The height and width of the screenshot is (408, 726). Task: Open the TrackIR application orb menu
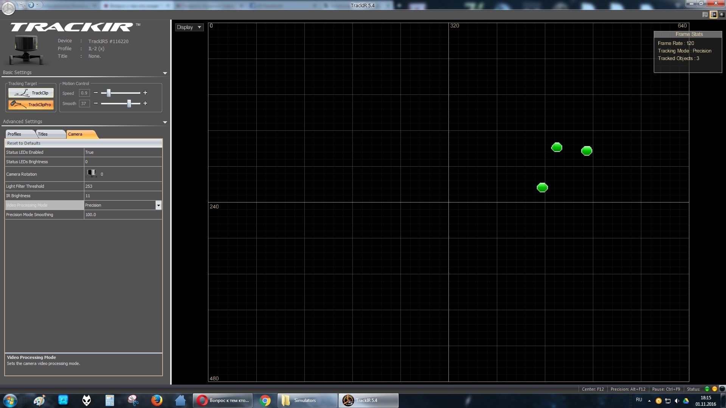click(x=8, y=8)
